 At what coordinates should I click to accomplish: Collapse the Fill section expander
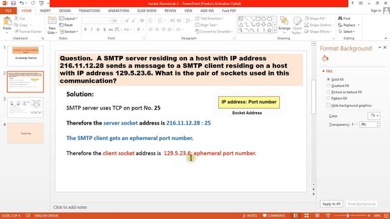324,71
